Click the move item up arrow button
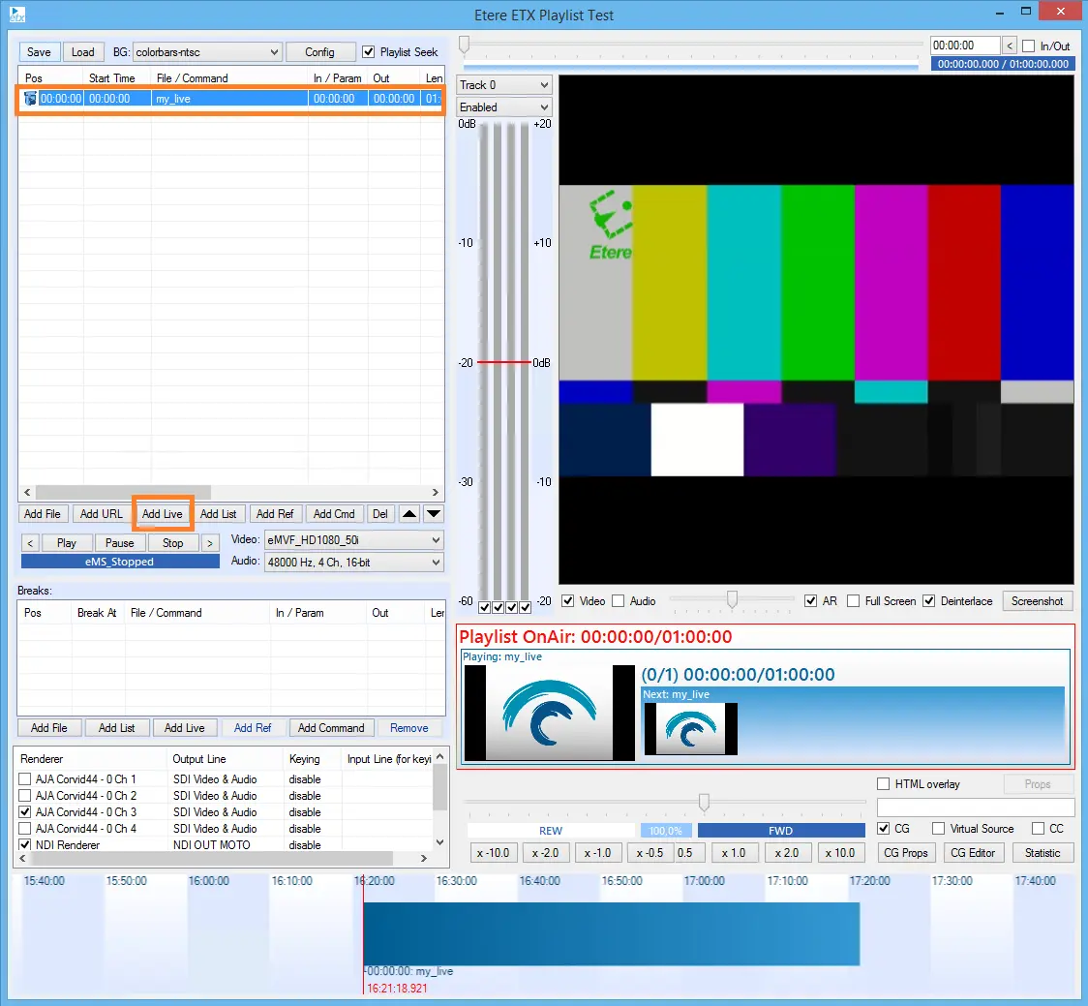 tap(409, 514)
